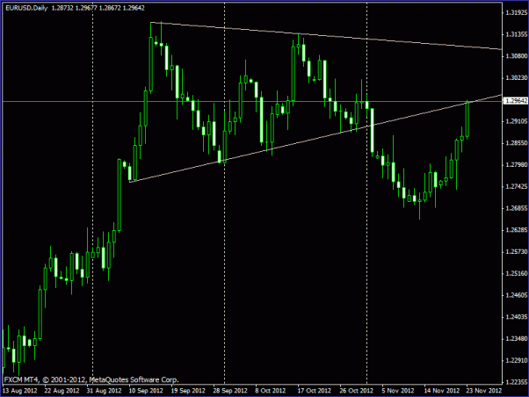Click the EURUSD.Daily chart title text

(x=26, y=8)
